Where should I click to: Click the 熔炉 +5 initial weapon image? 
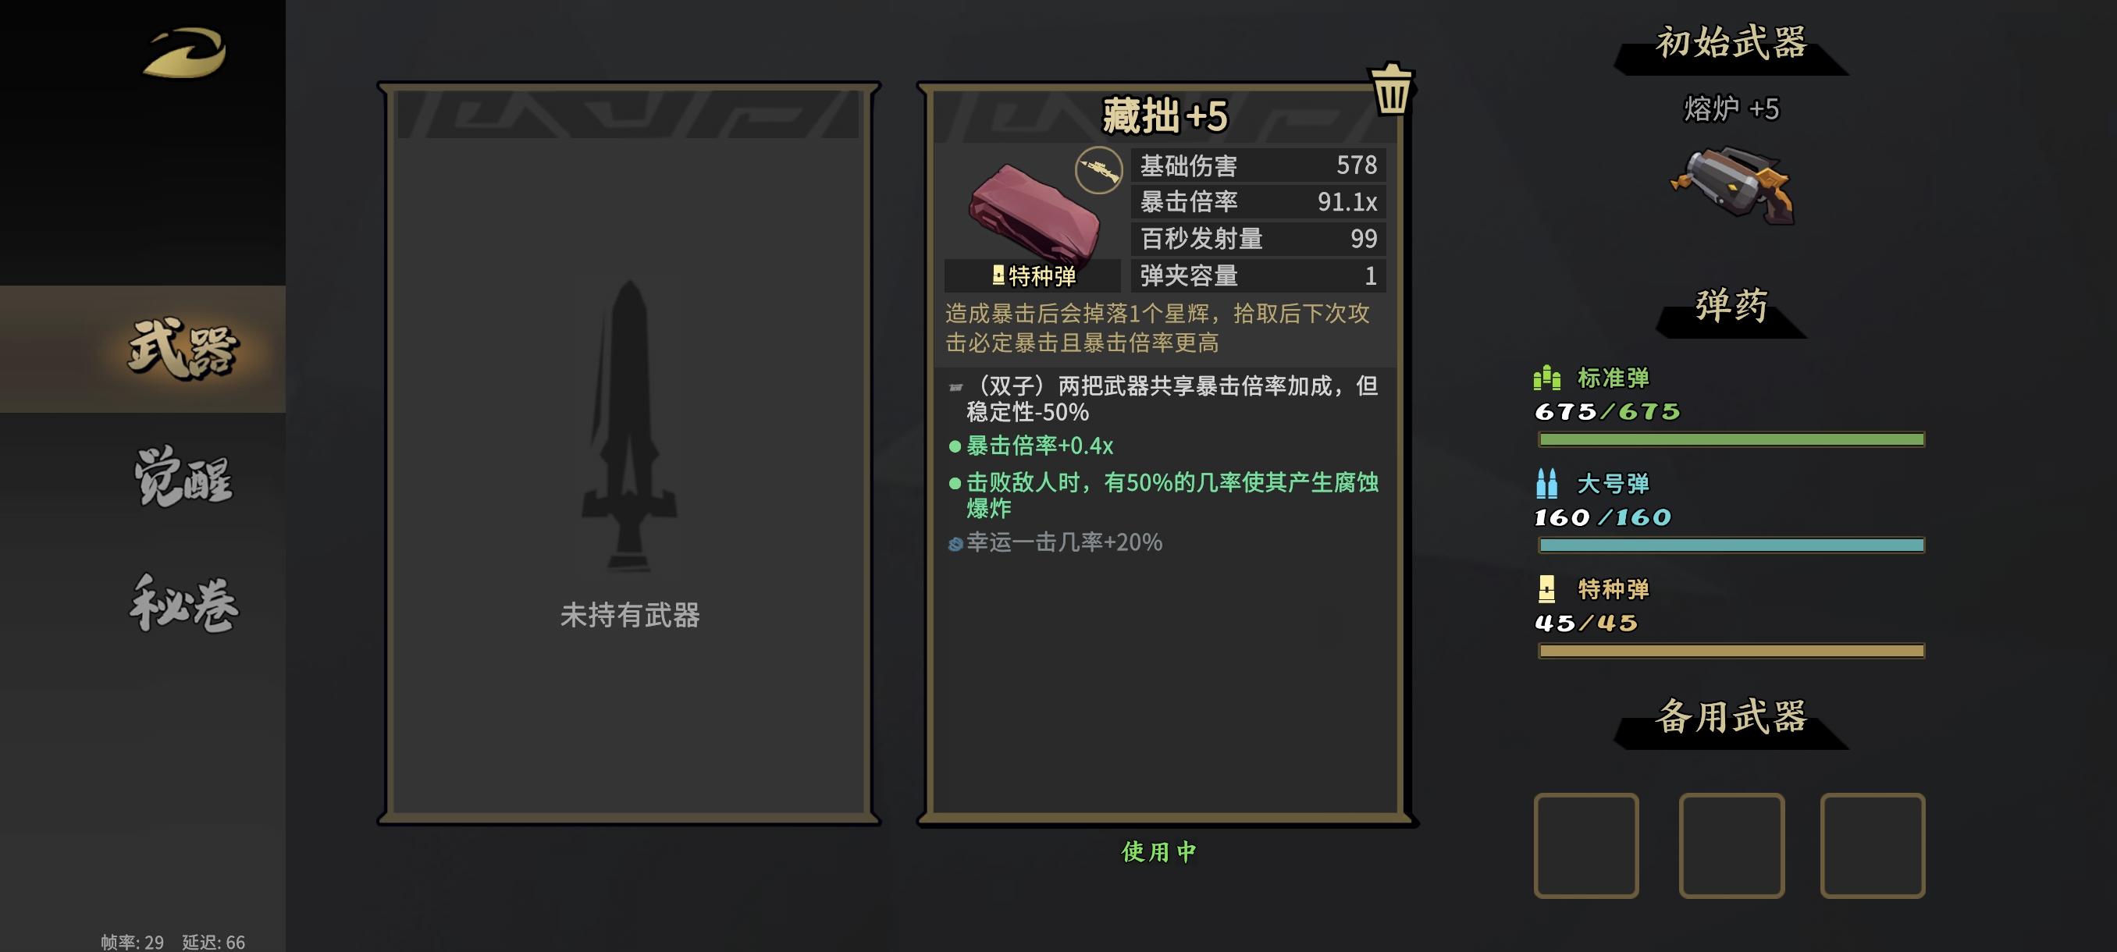point(1731,185)
